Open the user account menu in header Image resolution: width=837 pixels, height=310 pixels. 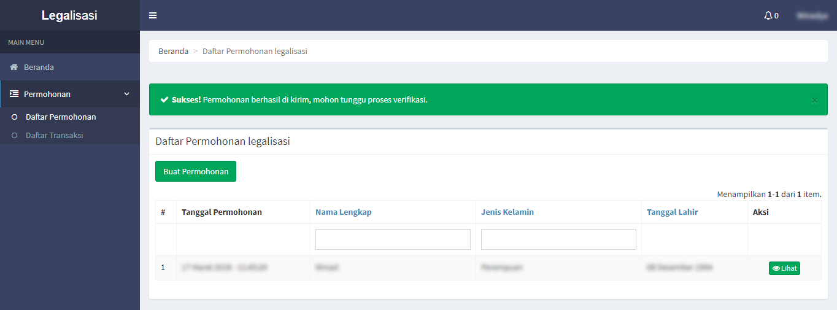tap(812, 15)
